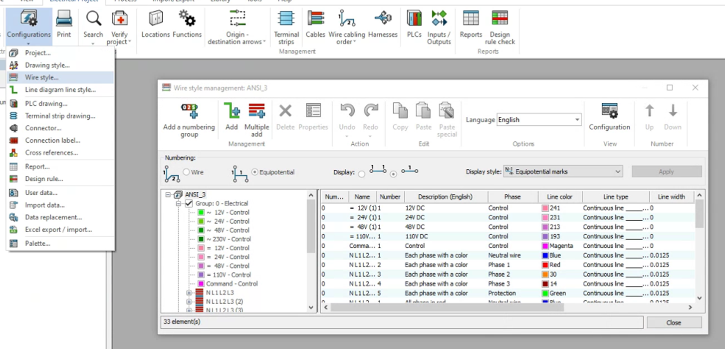Select the Cables tool on ribbon
The width and height of the screenshot is (725, 349).
click(x=315, y=25)
